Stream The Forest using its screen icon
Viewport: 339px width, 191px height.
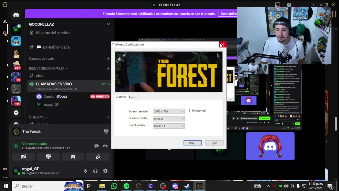pos(106,131)
